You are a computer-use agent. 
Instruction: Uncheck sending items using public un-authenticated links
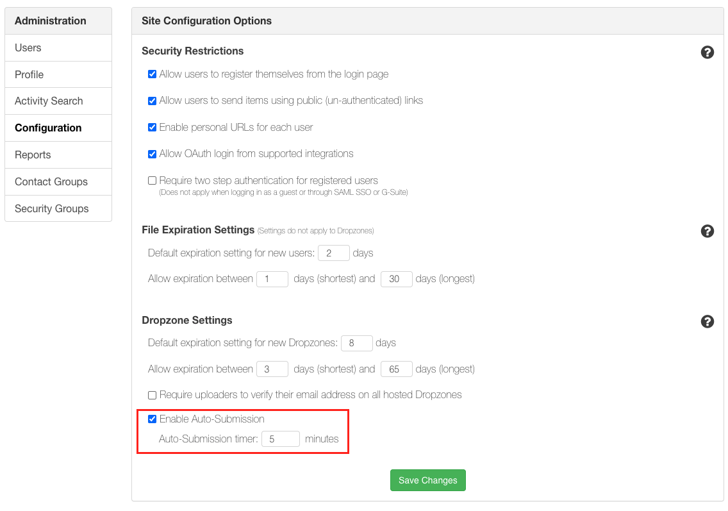pos(152,101)
